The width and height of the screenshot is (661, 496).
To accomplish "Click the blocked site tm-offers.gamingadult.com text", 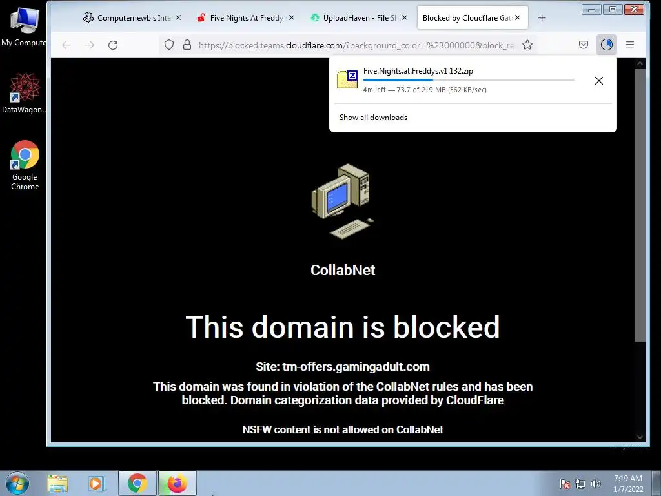I will (343, 367).
